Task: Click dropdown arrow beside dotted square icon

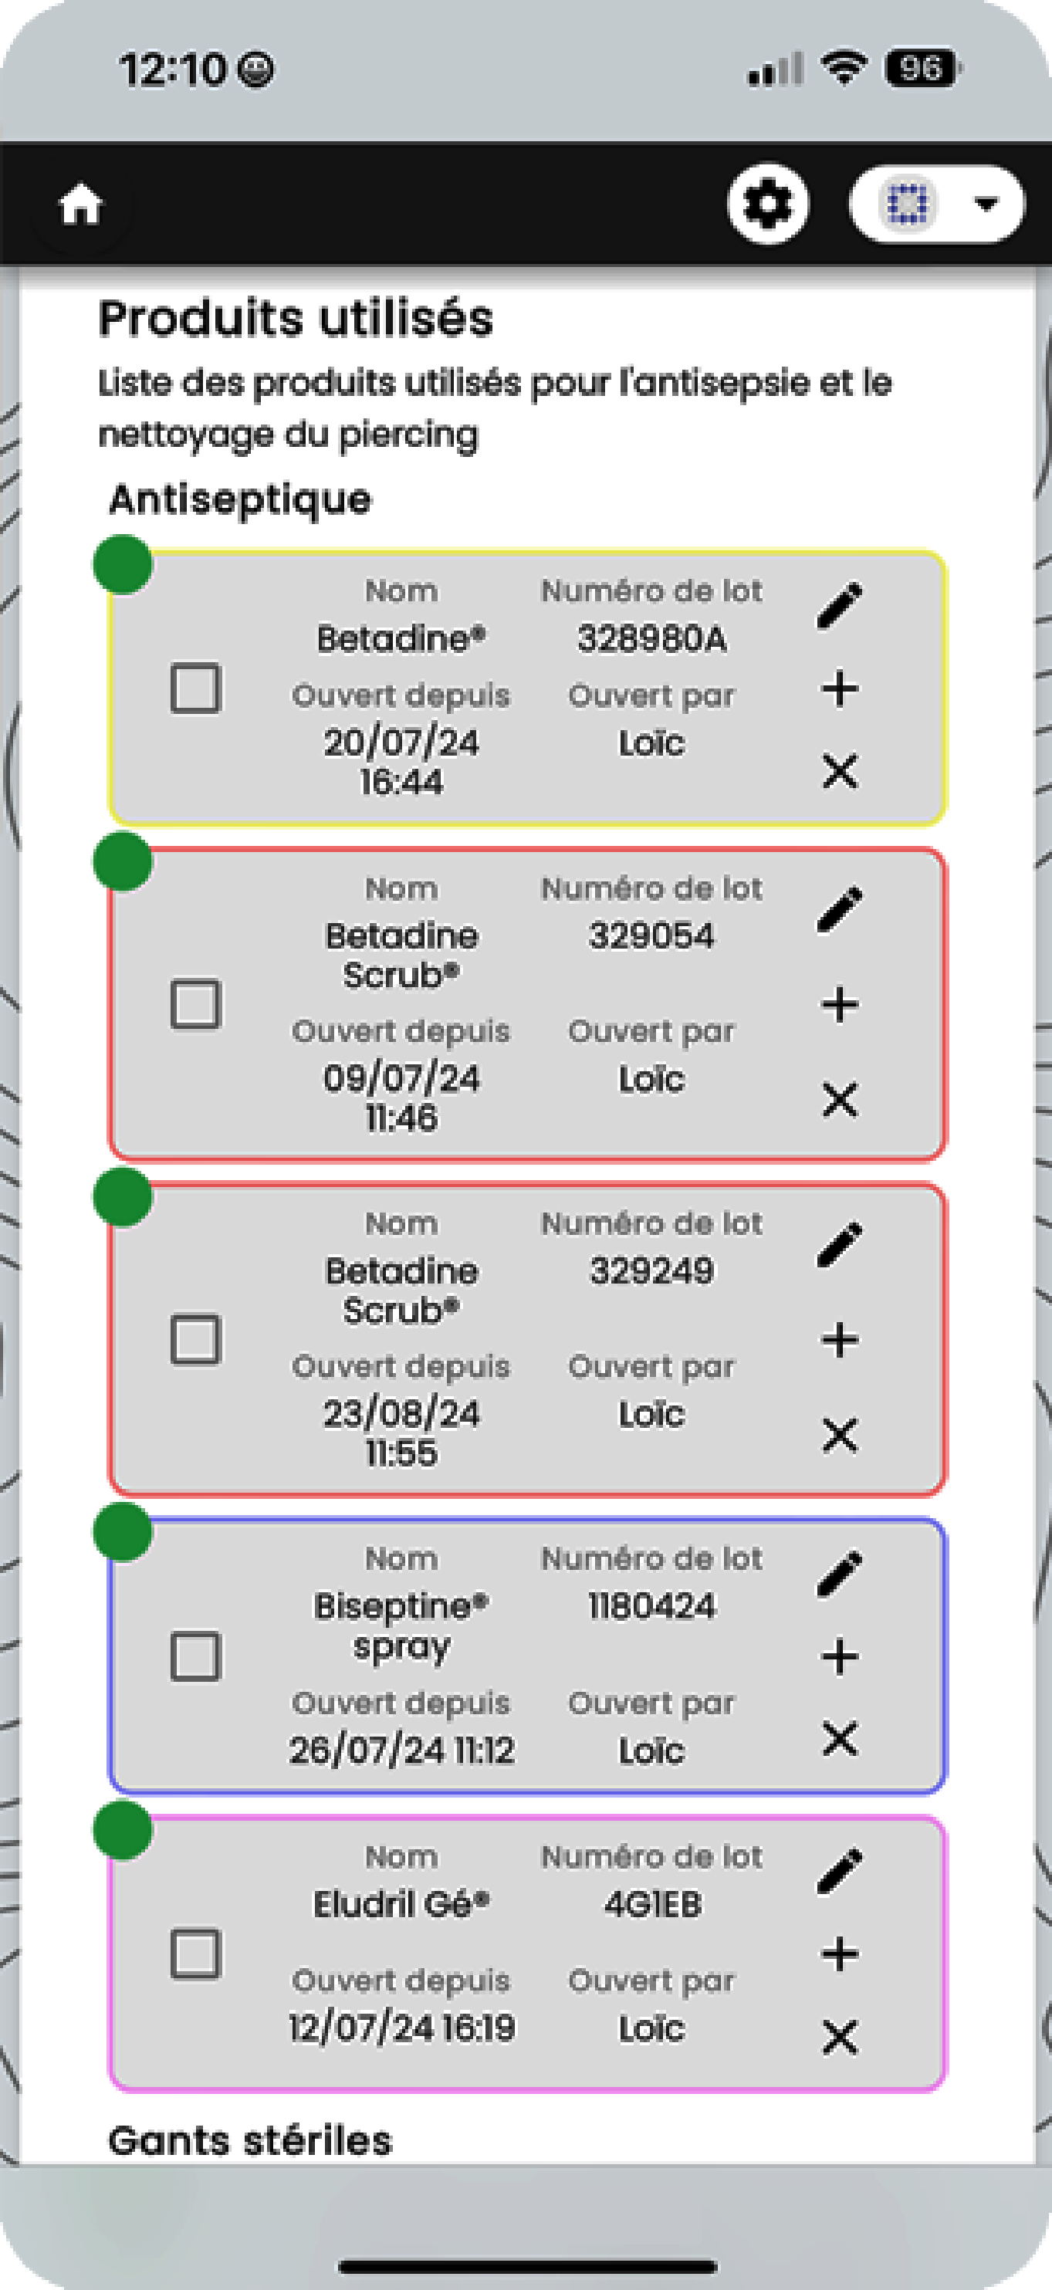Action: [x=986, y=205]
